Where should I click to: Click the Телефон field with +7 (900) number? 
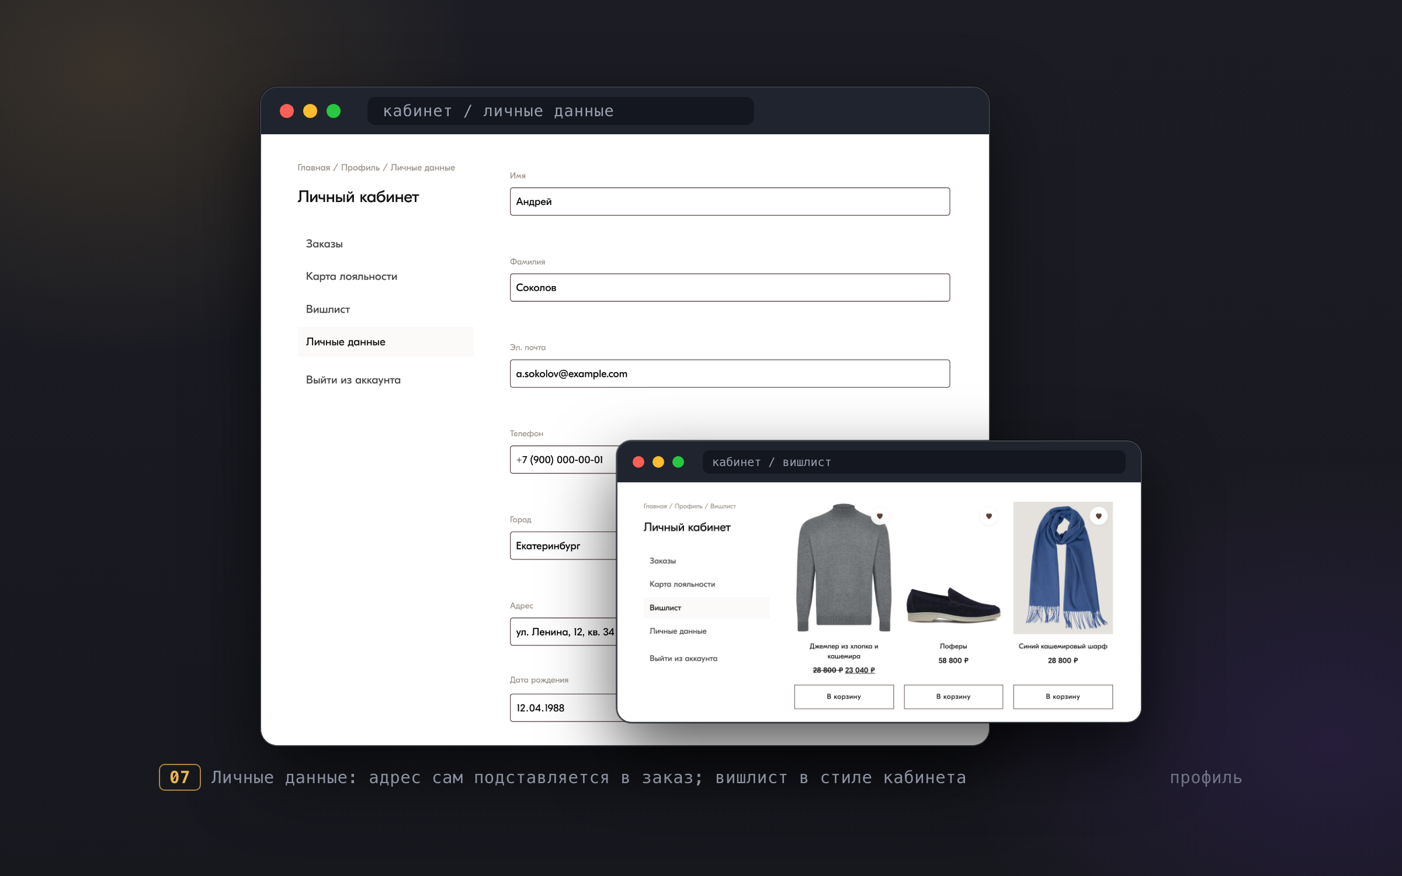(563, 460)
